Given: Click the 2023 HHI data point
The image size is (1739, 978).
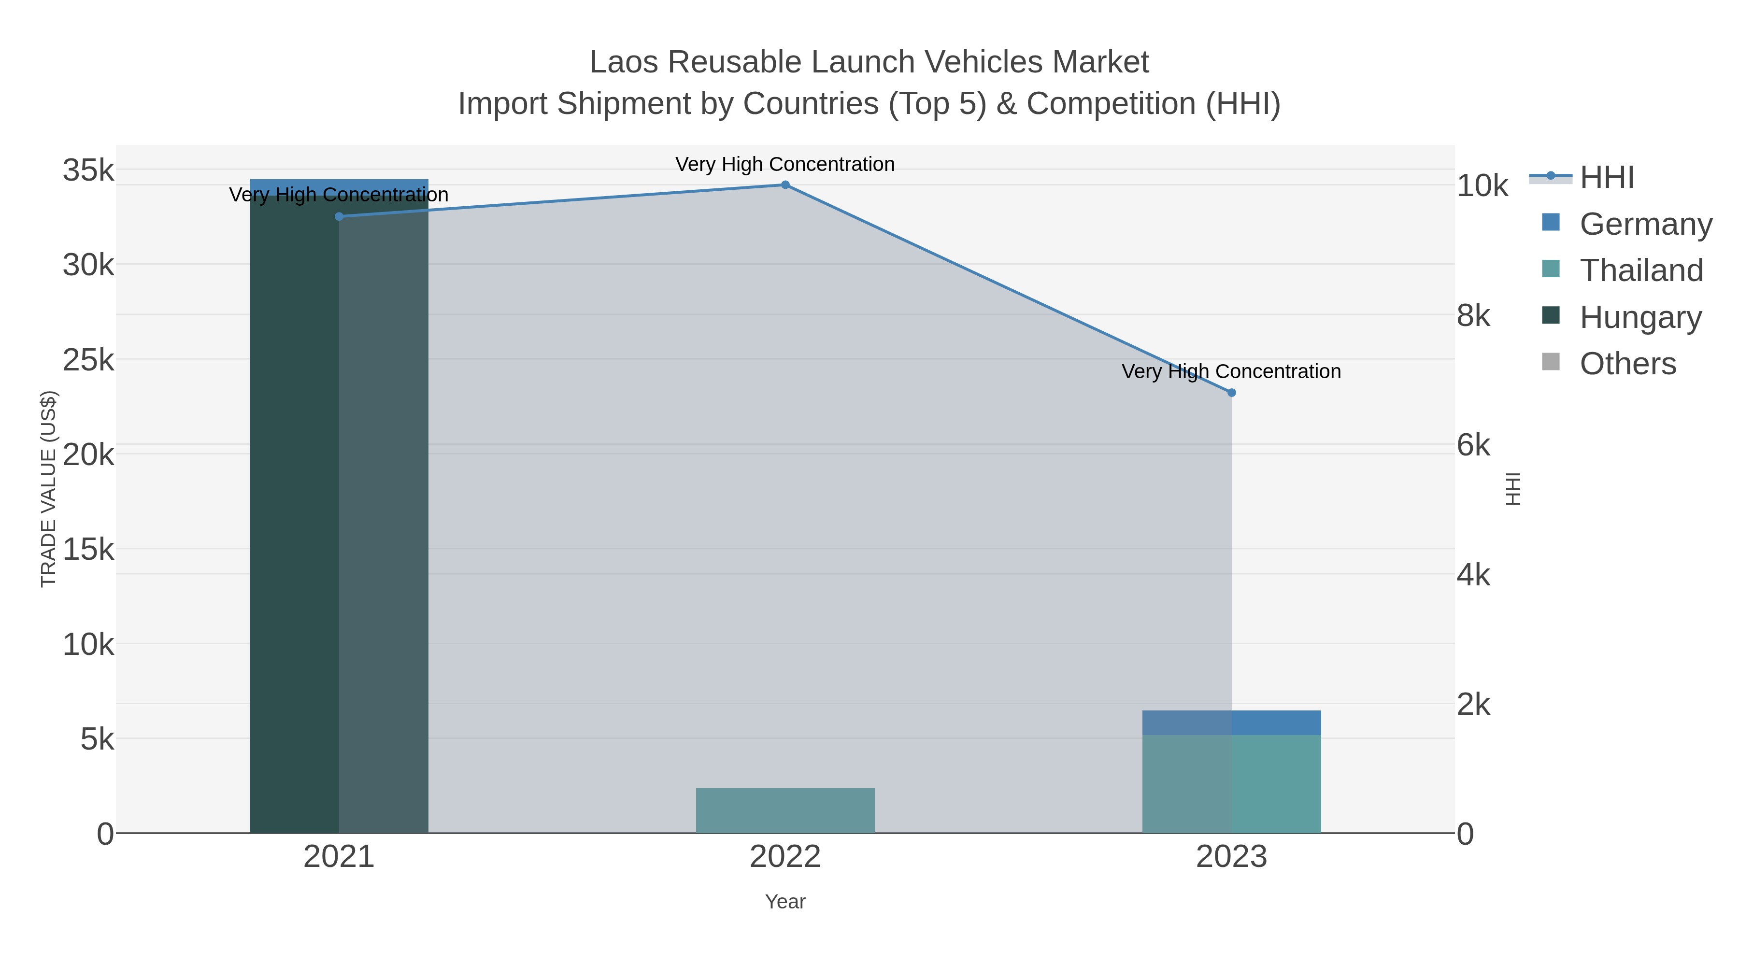Looking at the screenshot, I should point(1231,393).
